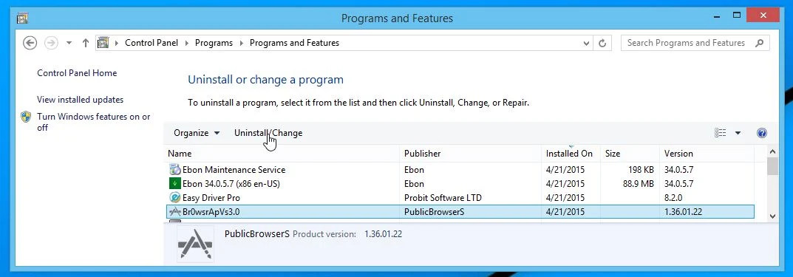This screenshot has height=277, width=793.
Task: Click the Br0wsrApVs3.0 program icon
Action: tap(174, 212)
